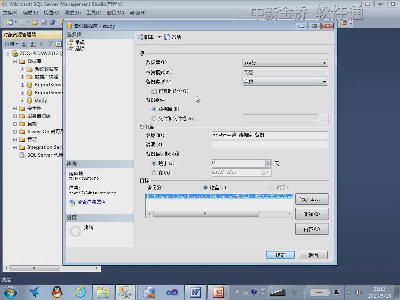
Task: Open the 调试(D) menu
Action: pyautogui.click(x=72, y=13)
